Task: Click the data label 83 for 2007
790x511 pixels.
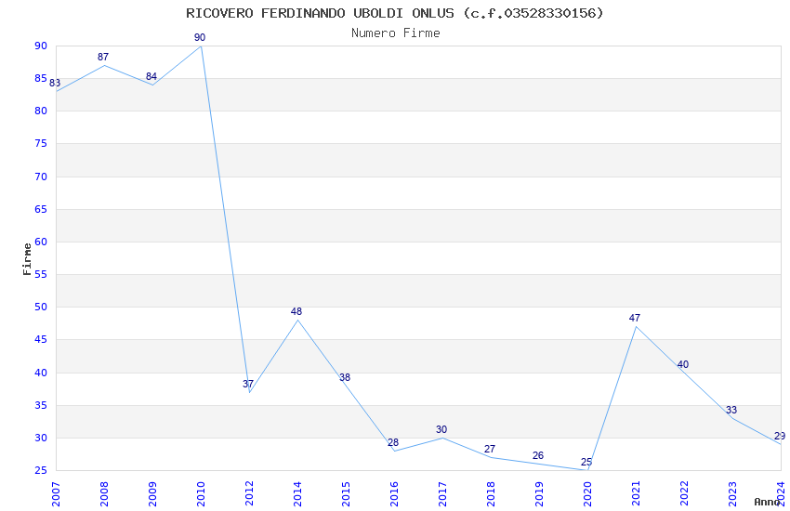Action: click(55, 83)
